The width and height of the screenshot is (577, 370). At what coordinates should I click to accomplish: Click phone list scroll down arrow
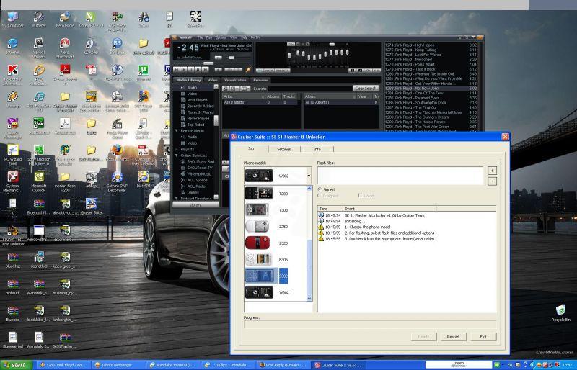click(x=309, y=298)
